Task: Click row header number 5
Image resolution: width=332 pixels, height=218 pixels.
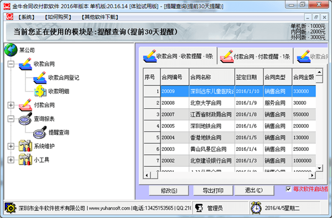Action: point(152,138)
